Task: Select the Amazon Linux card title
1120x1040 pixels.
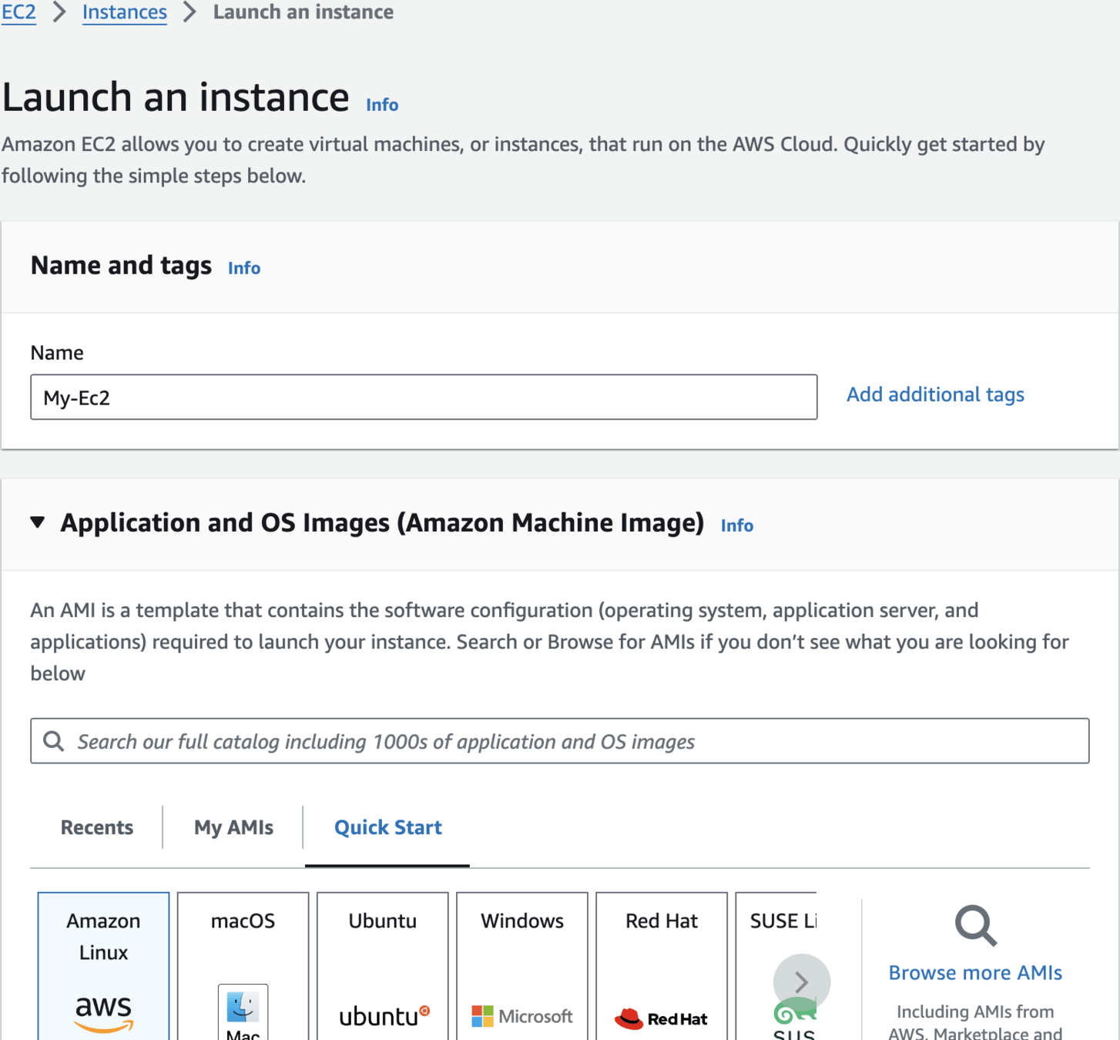Action: pos(103,937)
